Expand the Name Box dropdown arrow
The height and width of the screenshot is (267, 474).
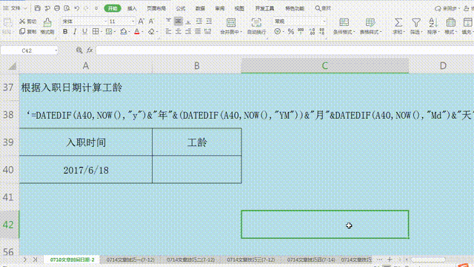56,50
